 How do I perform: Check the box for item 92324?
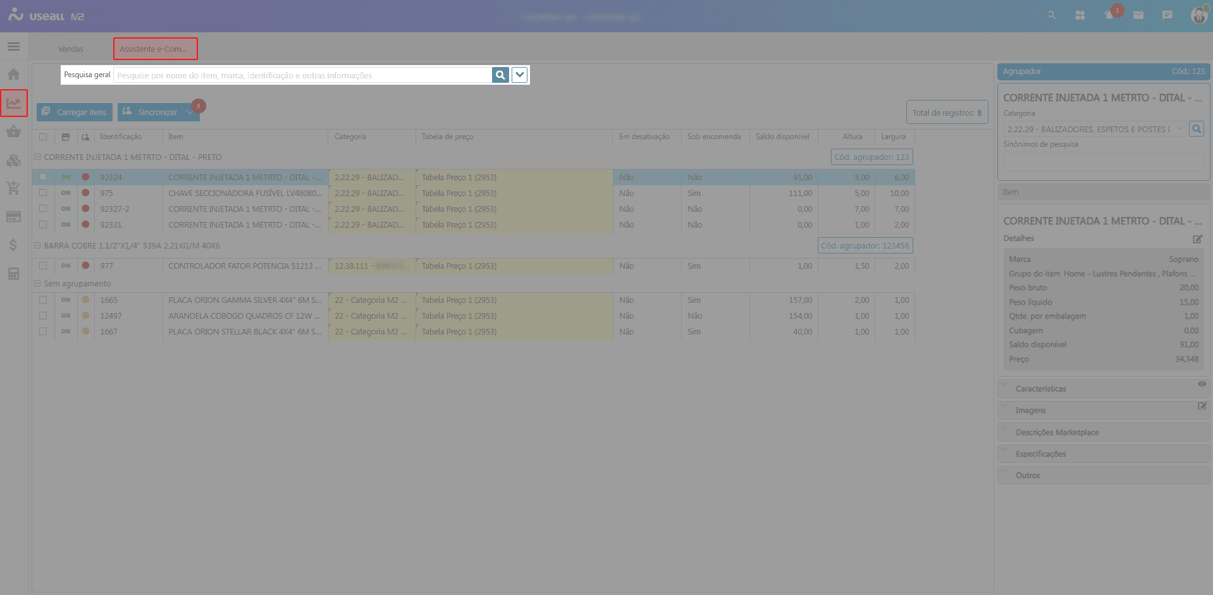pyautogui.click(x=43, y=177)
